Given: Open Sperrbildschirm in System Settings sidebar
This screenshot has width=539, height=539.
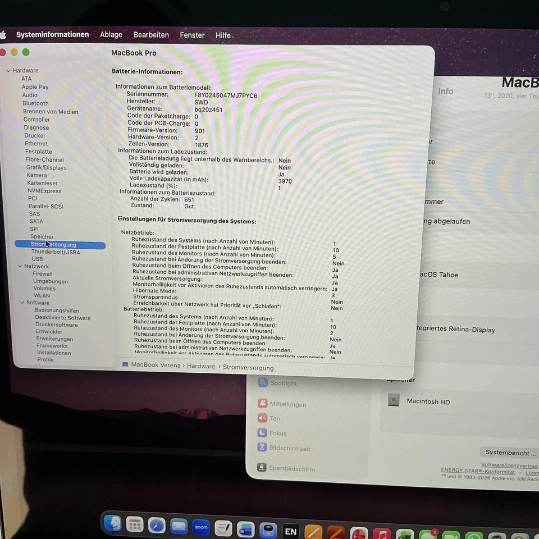Looking at the screenshot, I should (x=286, y=468).
